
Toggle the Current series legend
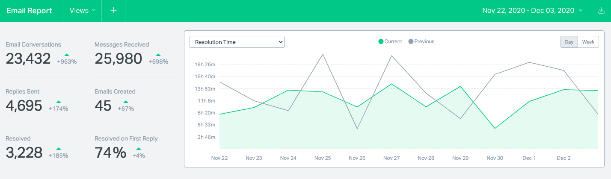coord(390,41)
